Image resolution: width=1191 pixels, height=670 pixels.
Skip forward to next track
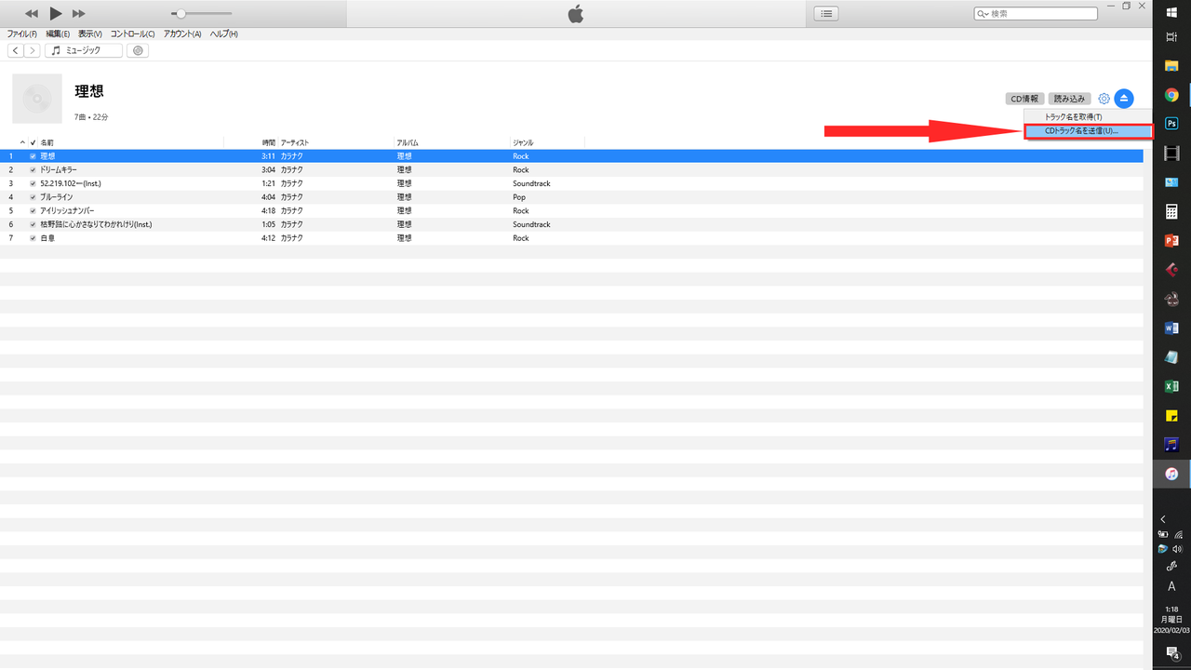79,14
